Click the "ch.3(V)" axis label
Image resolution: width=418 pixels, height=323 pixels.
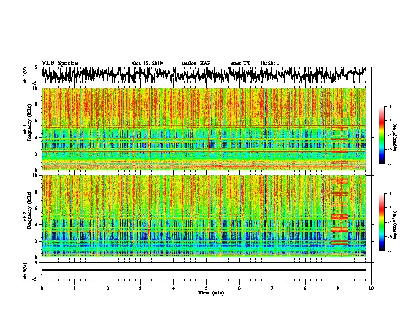pos(25,271)
